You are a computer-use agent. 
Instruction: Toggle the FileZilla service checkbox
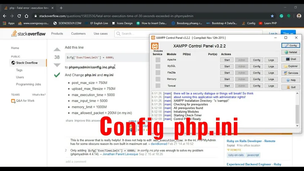158,73
